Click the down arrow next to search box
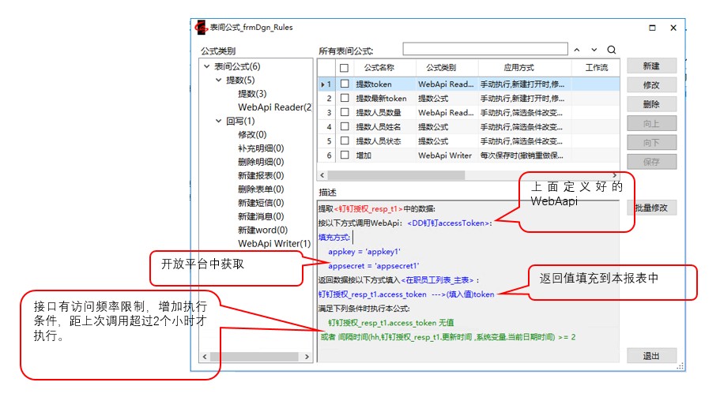 click(594, 50)
